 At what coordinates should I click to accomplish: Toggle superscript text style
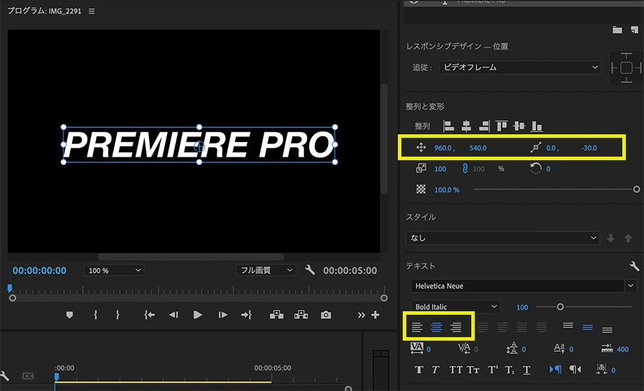coord(492,369)
